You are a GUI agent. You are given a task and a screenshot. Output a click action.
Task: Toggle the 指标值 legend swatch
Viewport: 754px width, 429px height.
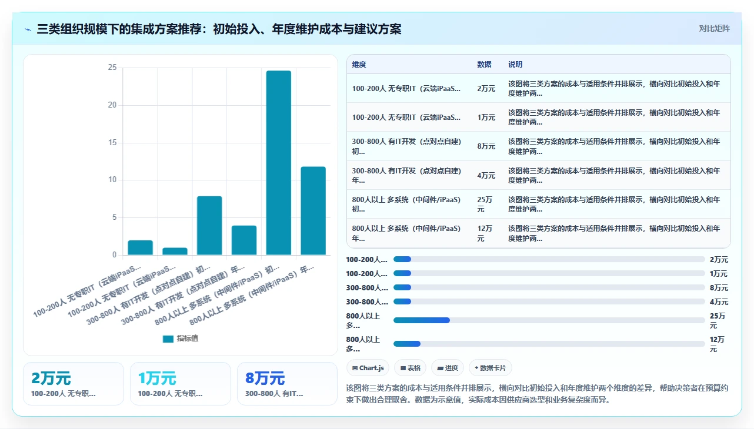point(168,338)
